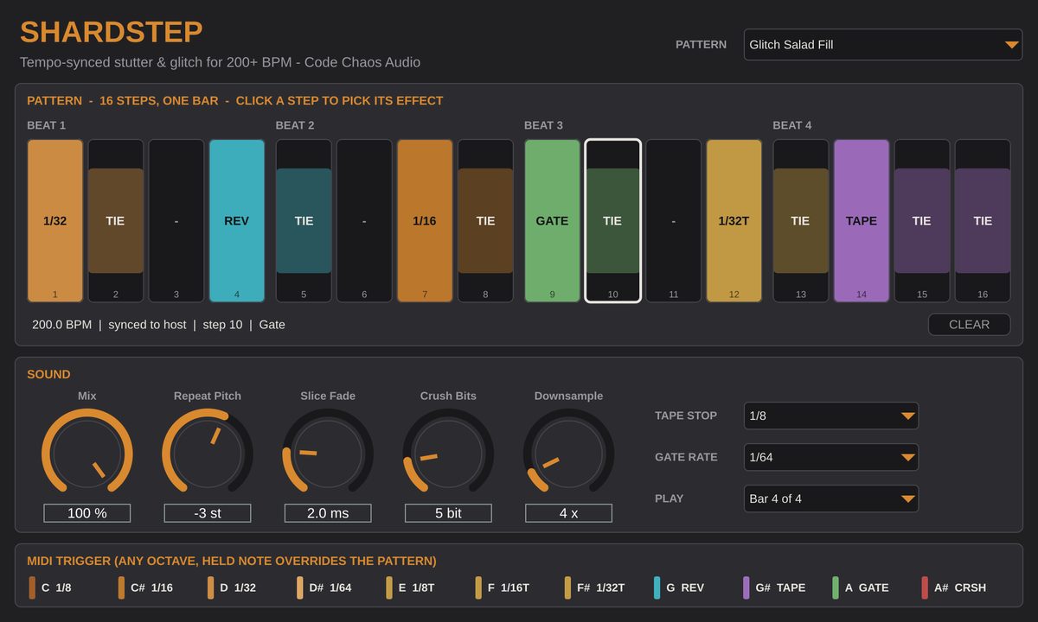Open the Pattern preset dropdown Glitch Salad Fill
This screenshot has height=622, width=1038.
(x=882, y=45)
